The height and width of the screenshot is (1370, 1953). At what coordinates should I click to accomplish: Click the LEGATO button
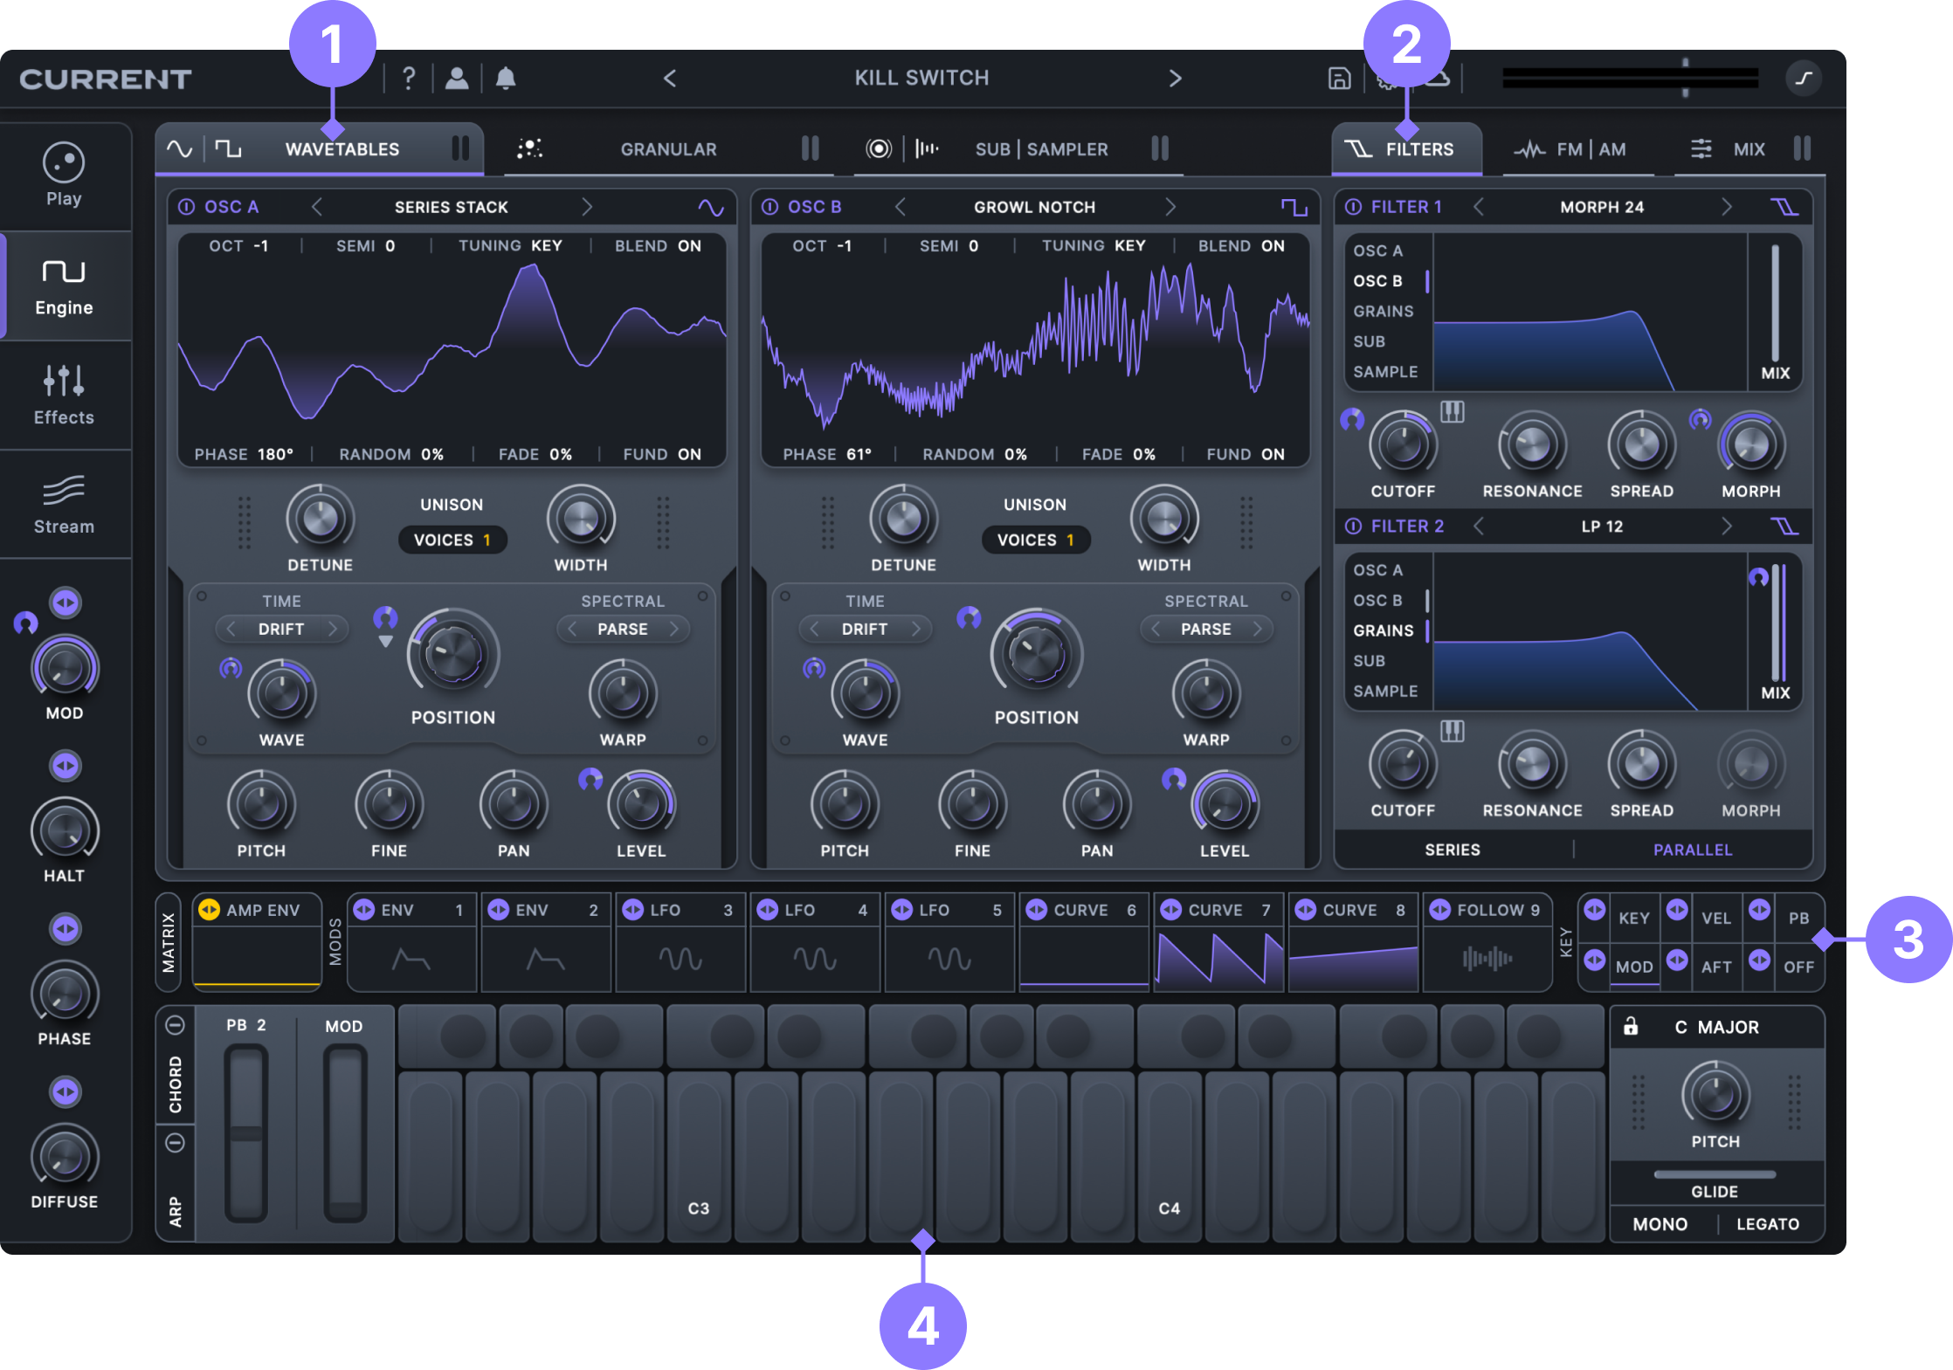pos(1768,1224)
